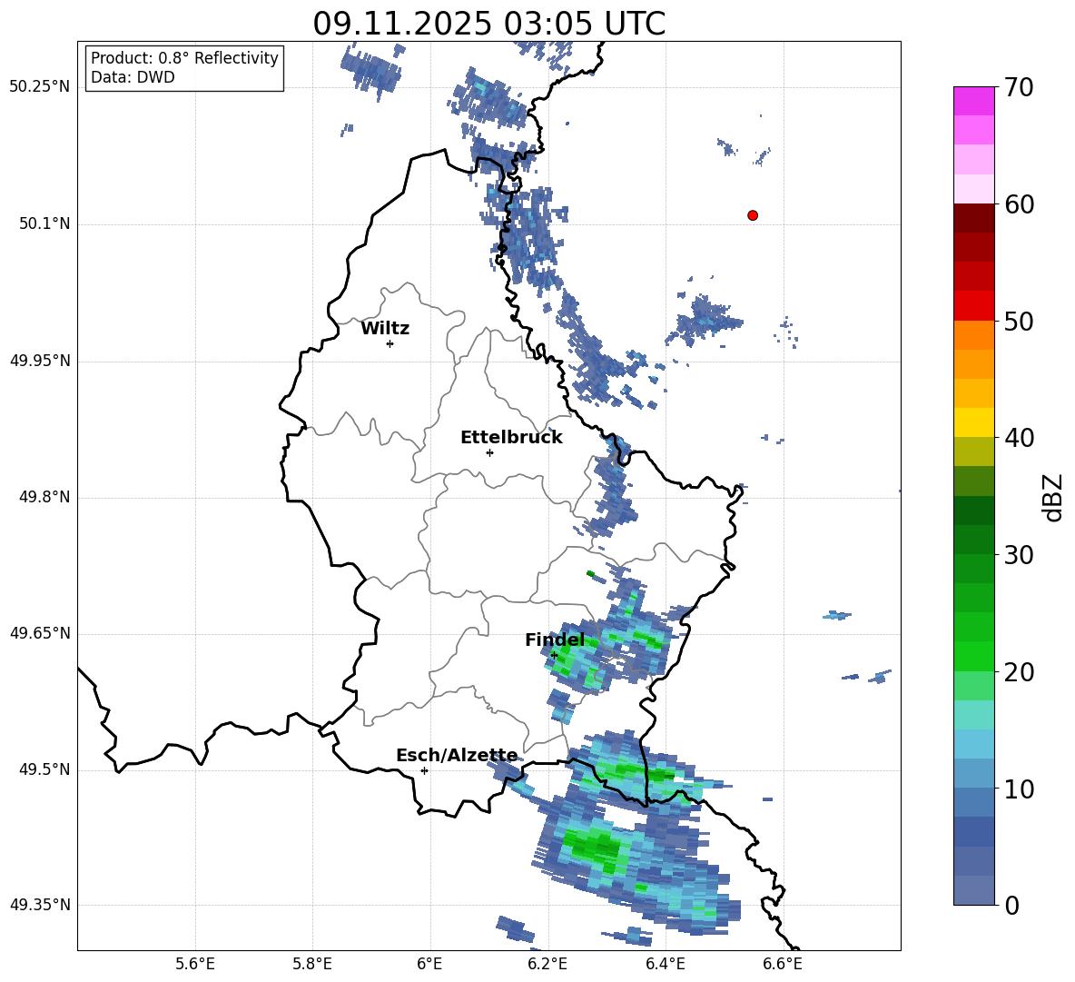This screenshot has width=1075, height=982.
Task: Click the 5.8°E longitude label
Action: (x=312, y=964)
